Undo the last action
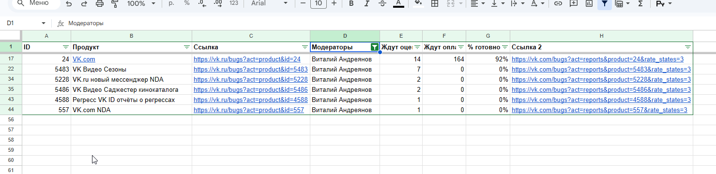716x174 pixels. tap(69, 3)
